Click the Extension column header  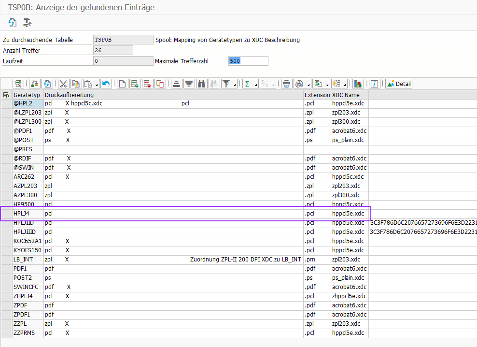317,95
